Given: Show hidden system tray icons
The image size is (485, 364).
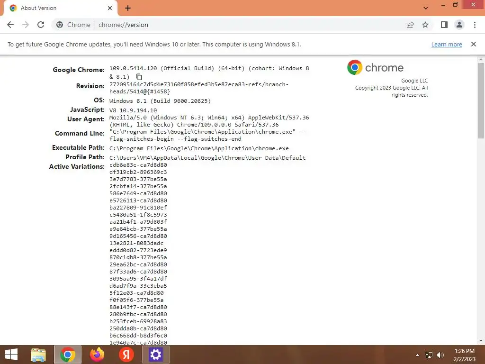Looking at the screenshot, I should (418, 355).
